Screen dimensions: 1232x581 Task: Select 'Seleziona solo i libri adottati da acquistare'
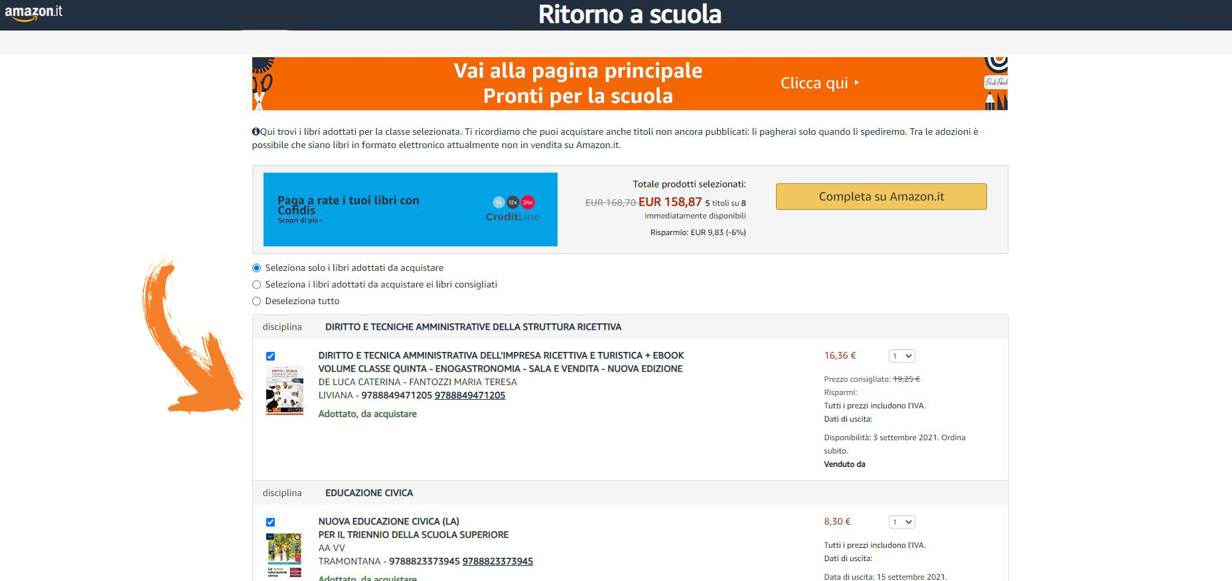click(257, 268)
